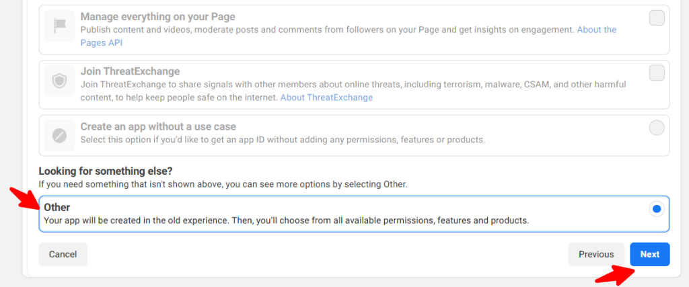Screen dimensions: 689x287
Task: Select the Create an app without a use case radio
Action: 656,128
